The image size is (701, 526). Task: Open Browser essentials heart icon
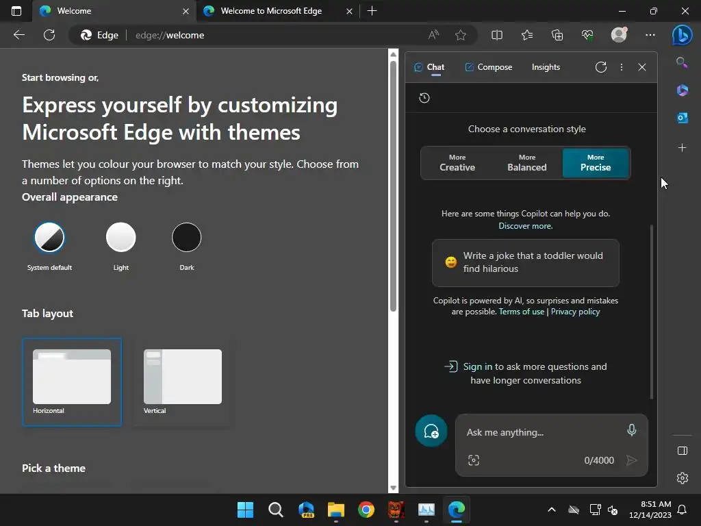(x=587, y=35)
